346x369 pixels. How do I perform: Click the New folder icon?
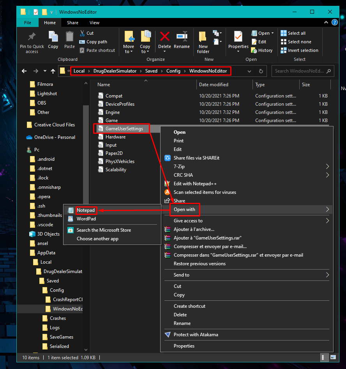click(203, 37)
